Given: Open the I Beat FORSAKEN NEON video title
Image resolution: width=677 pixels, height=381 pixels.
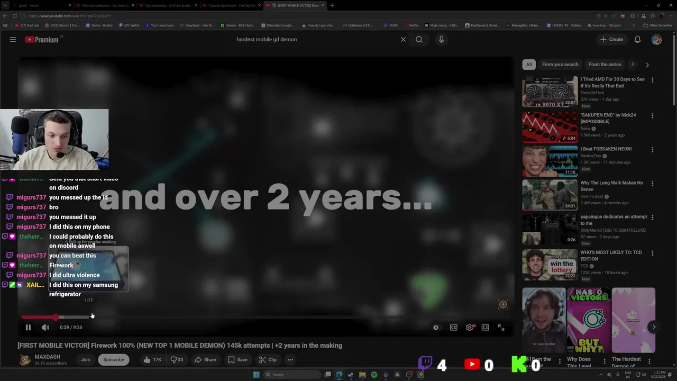Looking at the screenshot, I should coord(606,149).
